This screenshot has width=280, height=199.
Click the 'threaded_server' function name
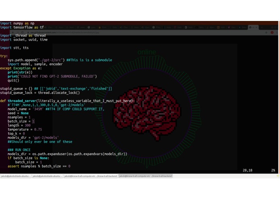(x=22, y=101)
